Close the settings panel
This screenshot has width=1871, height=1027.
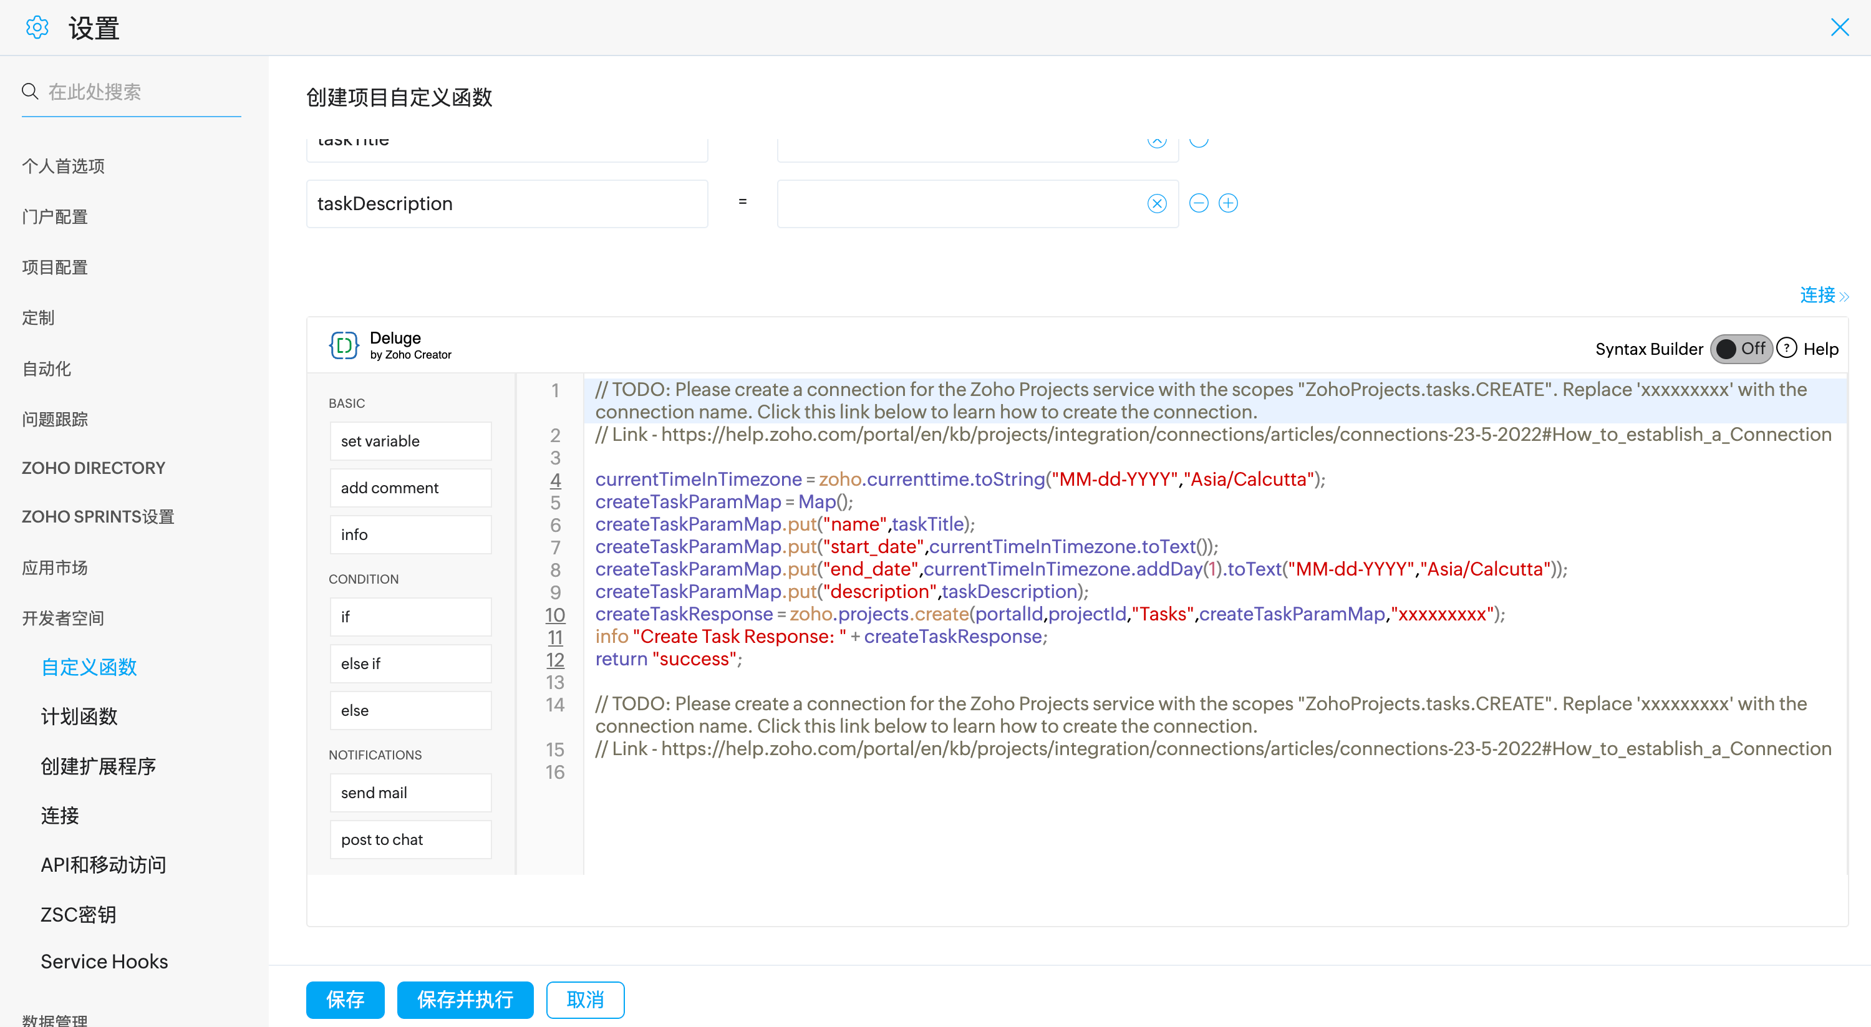1839,27
